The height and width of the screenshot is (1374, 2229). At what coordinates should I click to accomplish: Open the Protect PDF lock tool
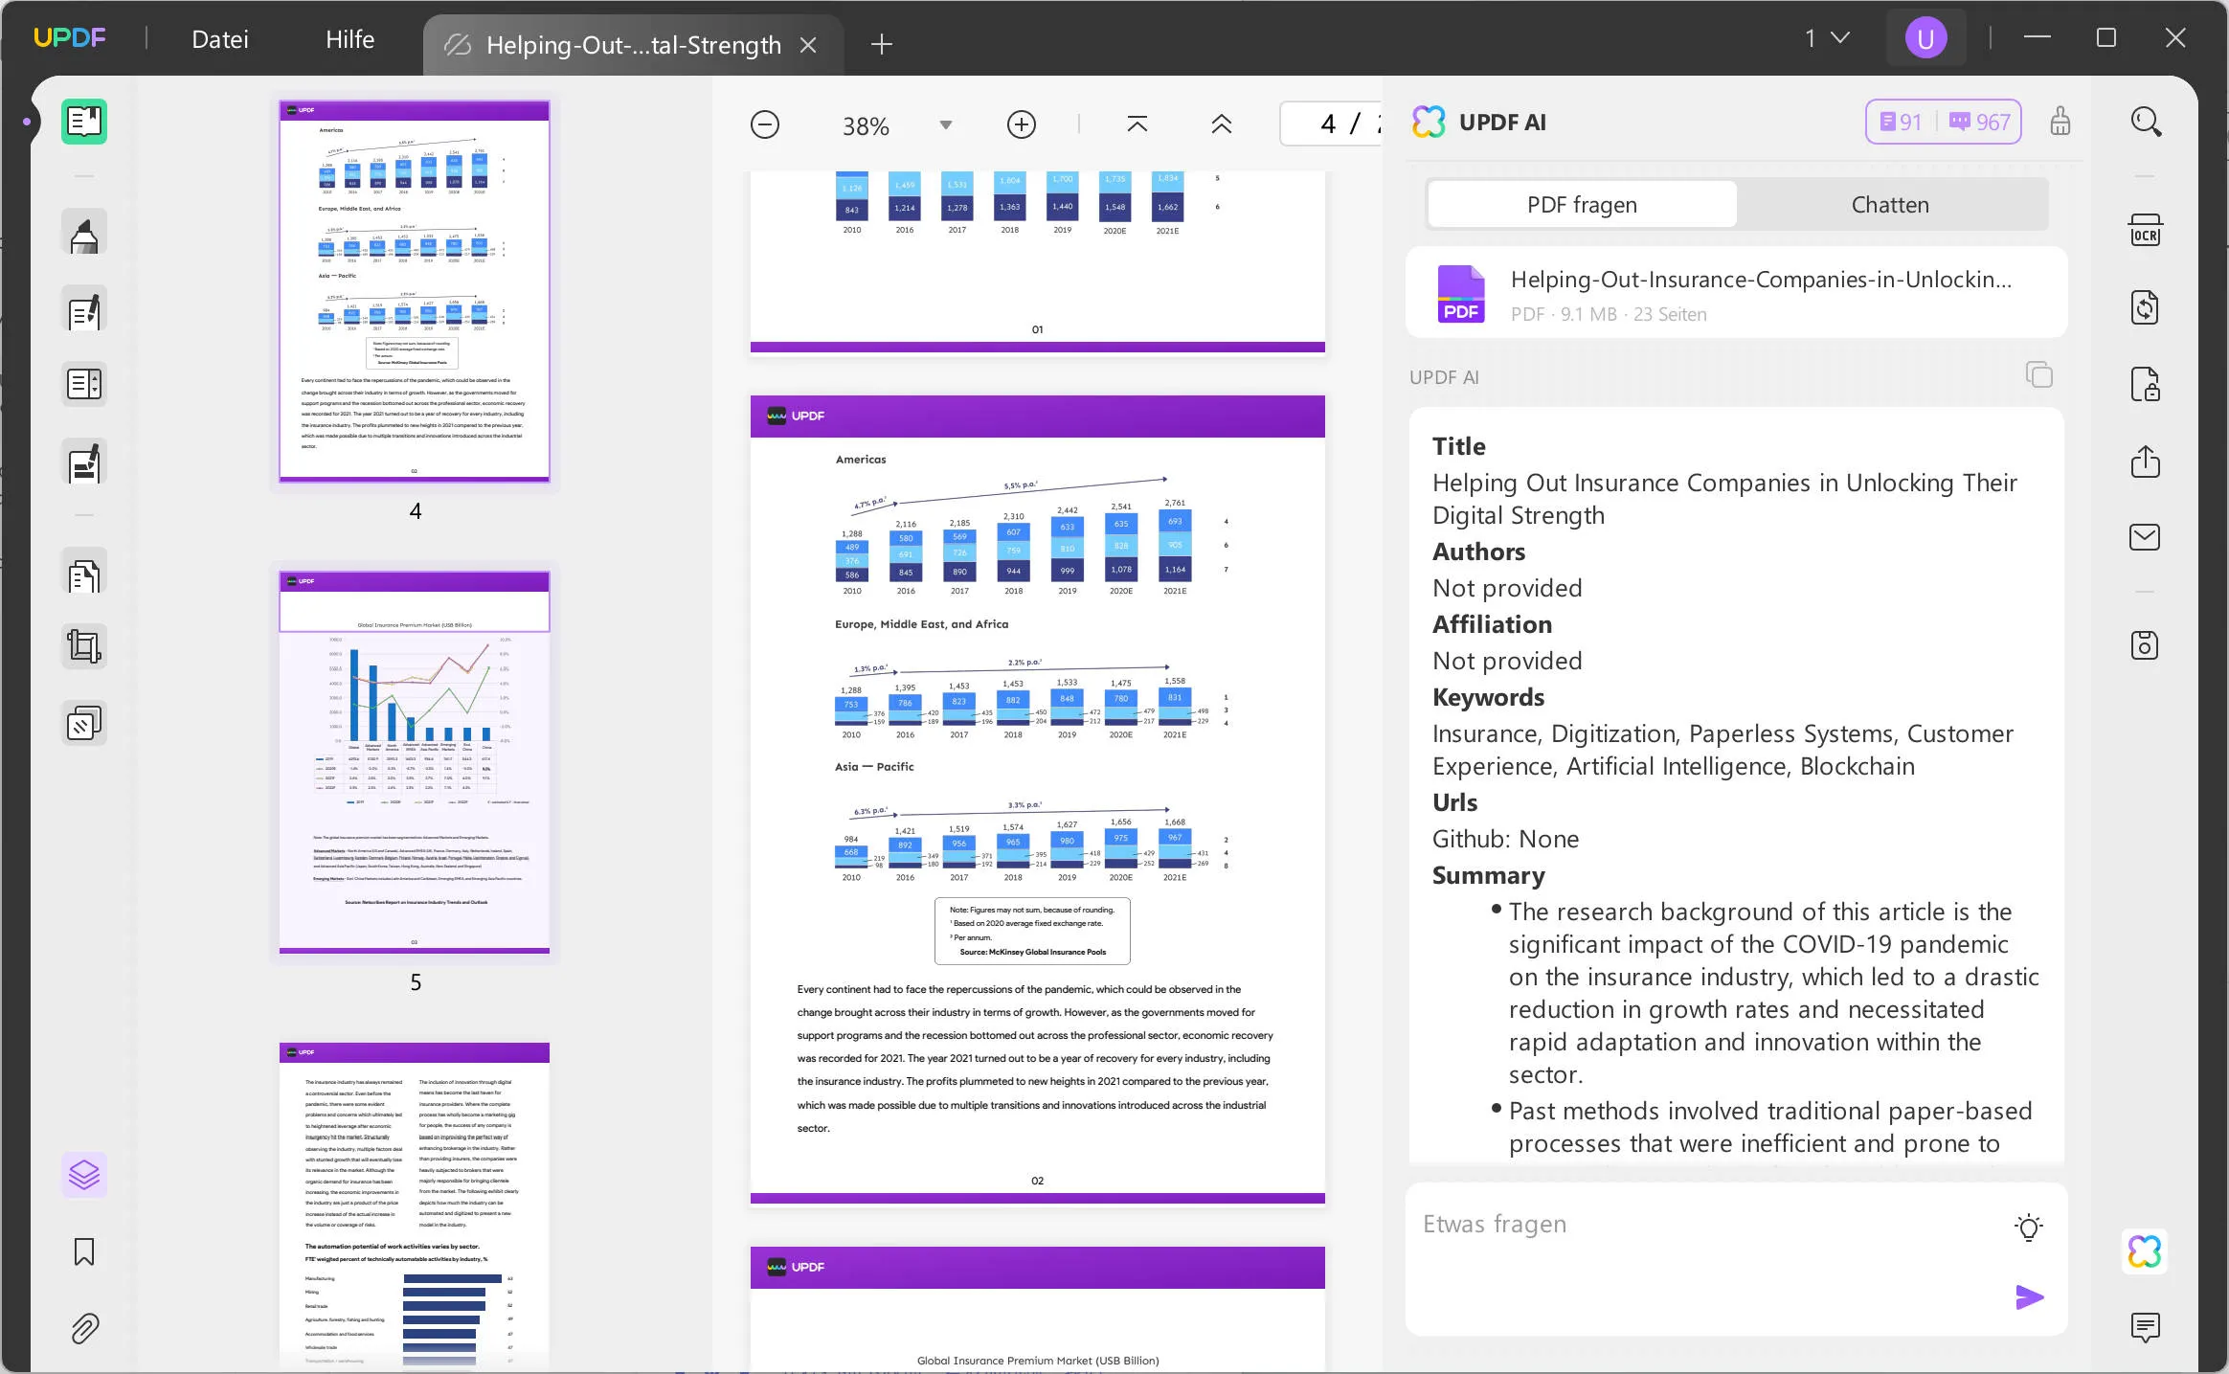click(x=2145, y=385)
